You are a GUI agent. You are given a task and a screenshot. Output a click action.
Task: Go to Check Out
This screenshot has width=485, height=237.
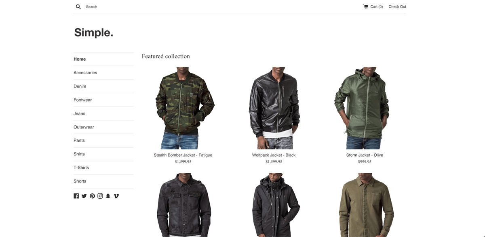click(397, 6)
